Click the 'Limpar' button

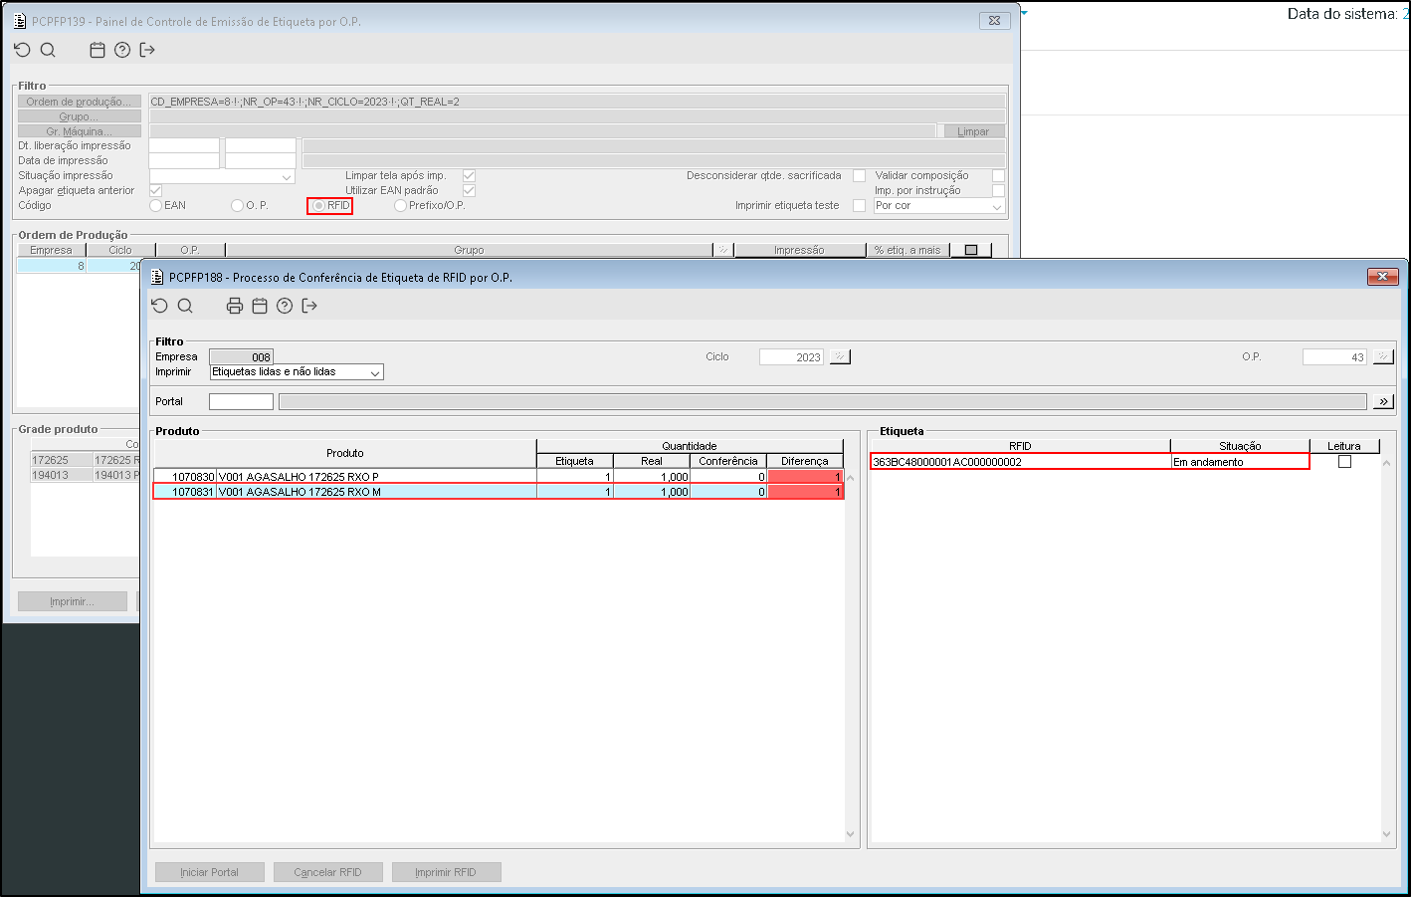pyautogui.click(x=972, y=131)
